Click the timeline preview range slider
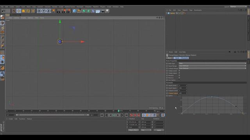This screenshot has height=140, width=250. [x=52, y=115]
